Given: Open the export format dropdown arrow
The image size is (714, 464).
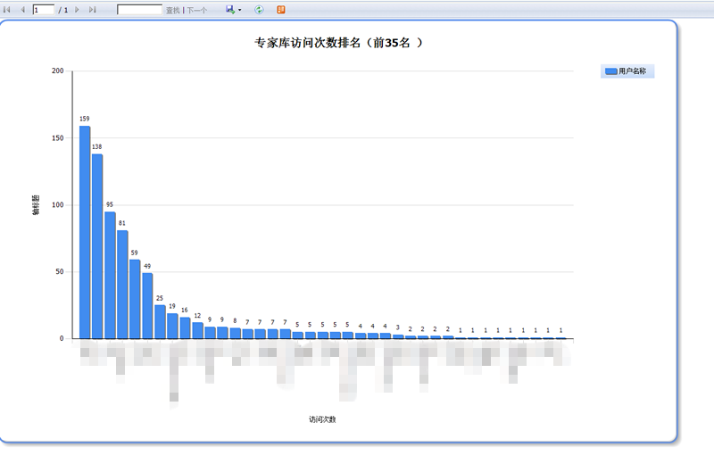Looking at the screenshot, I should tap(239, 10).
